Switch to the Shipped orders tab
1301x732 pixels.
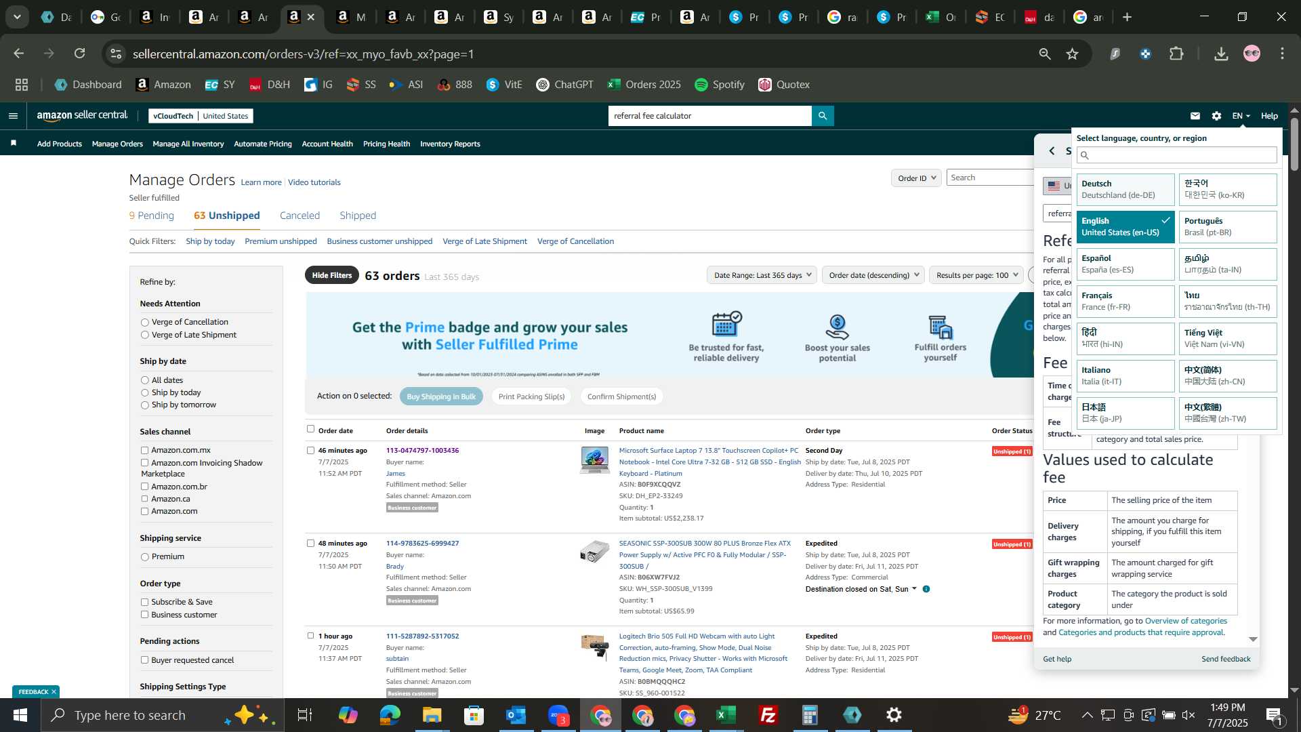(358, 216)
